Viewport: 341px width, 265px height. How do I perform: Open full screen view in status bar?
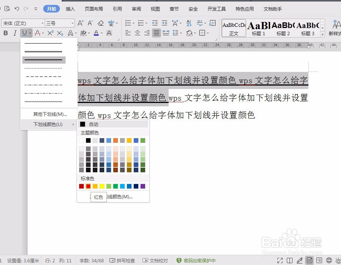point(280,260)
